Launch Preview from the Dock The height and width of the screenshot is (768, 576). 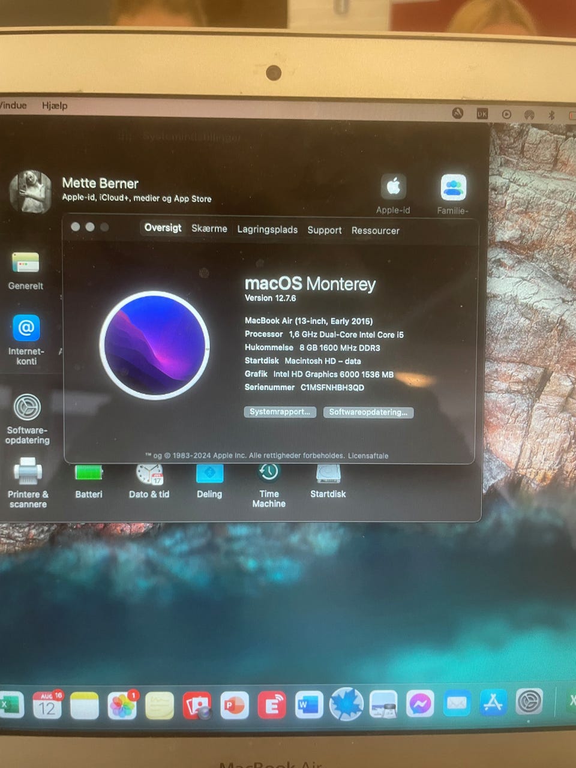tap(383, 704)
